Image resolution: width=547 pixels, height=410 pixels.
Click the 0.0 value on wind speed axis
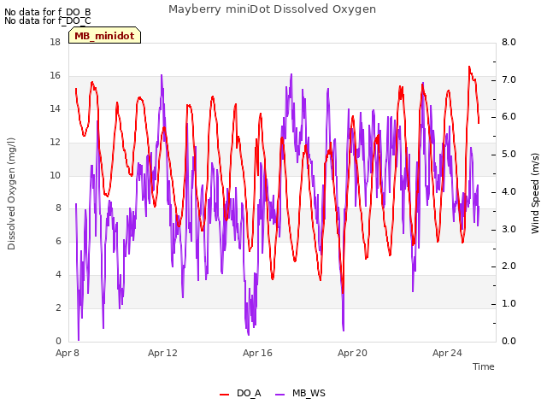click(x=509, y=342)
